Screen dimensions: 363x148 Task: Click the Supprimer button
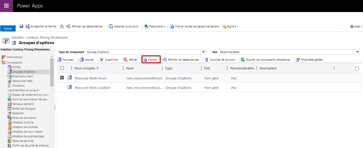[x=109, y=60]
